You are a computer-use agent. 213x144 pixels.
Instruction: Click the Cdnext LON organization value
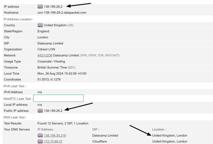click(x=46, y=49)
